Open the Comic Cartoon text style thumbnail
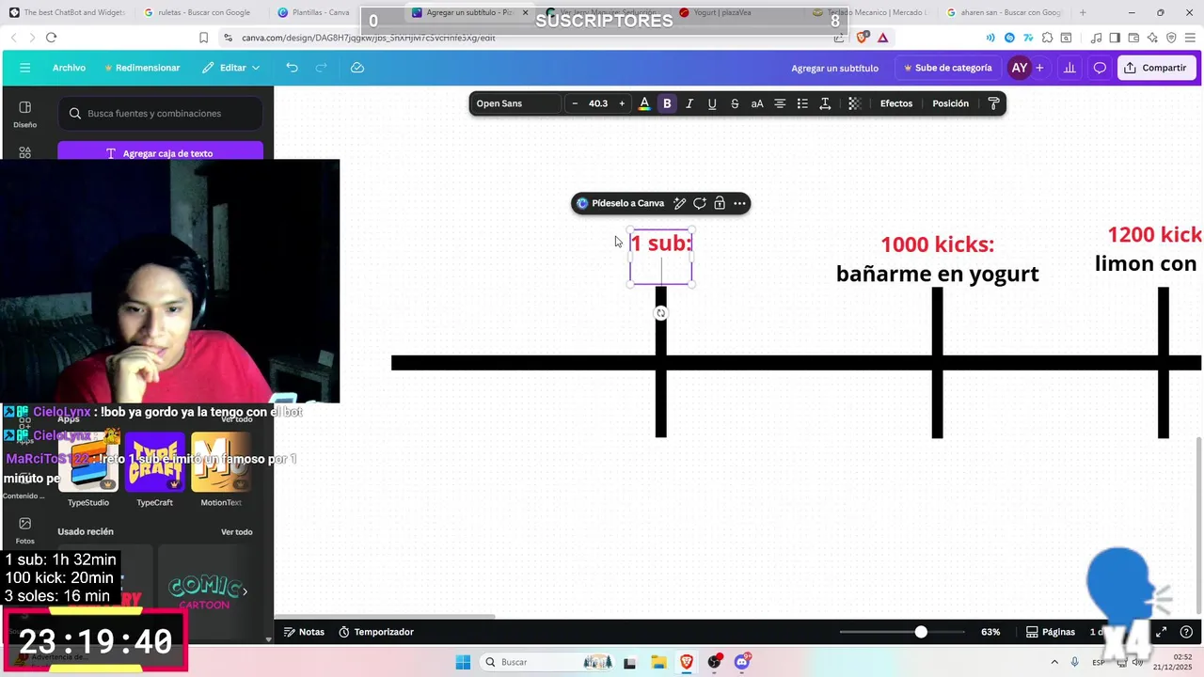The height and width of the screenshot is (677, 1204). click(x=204, y=591)
